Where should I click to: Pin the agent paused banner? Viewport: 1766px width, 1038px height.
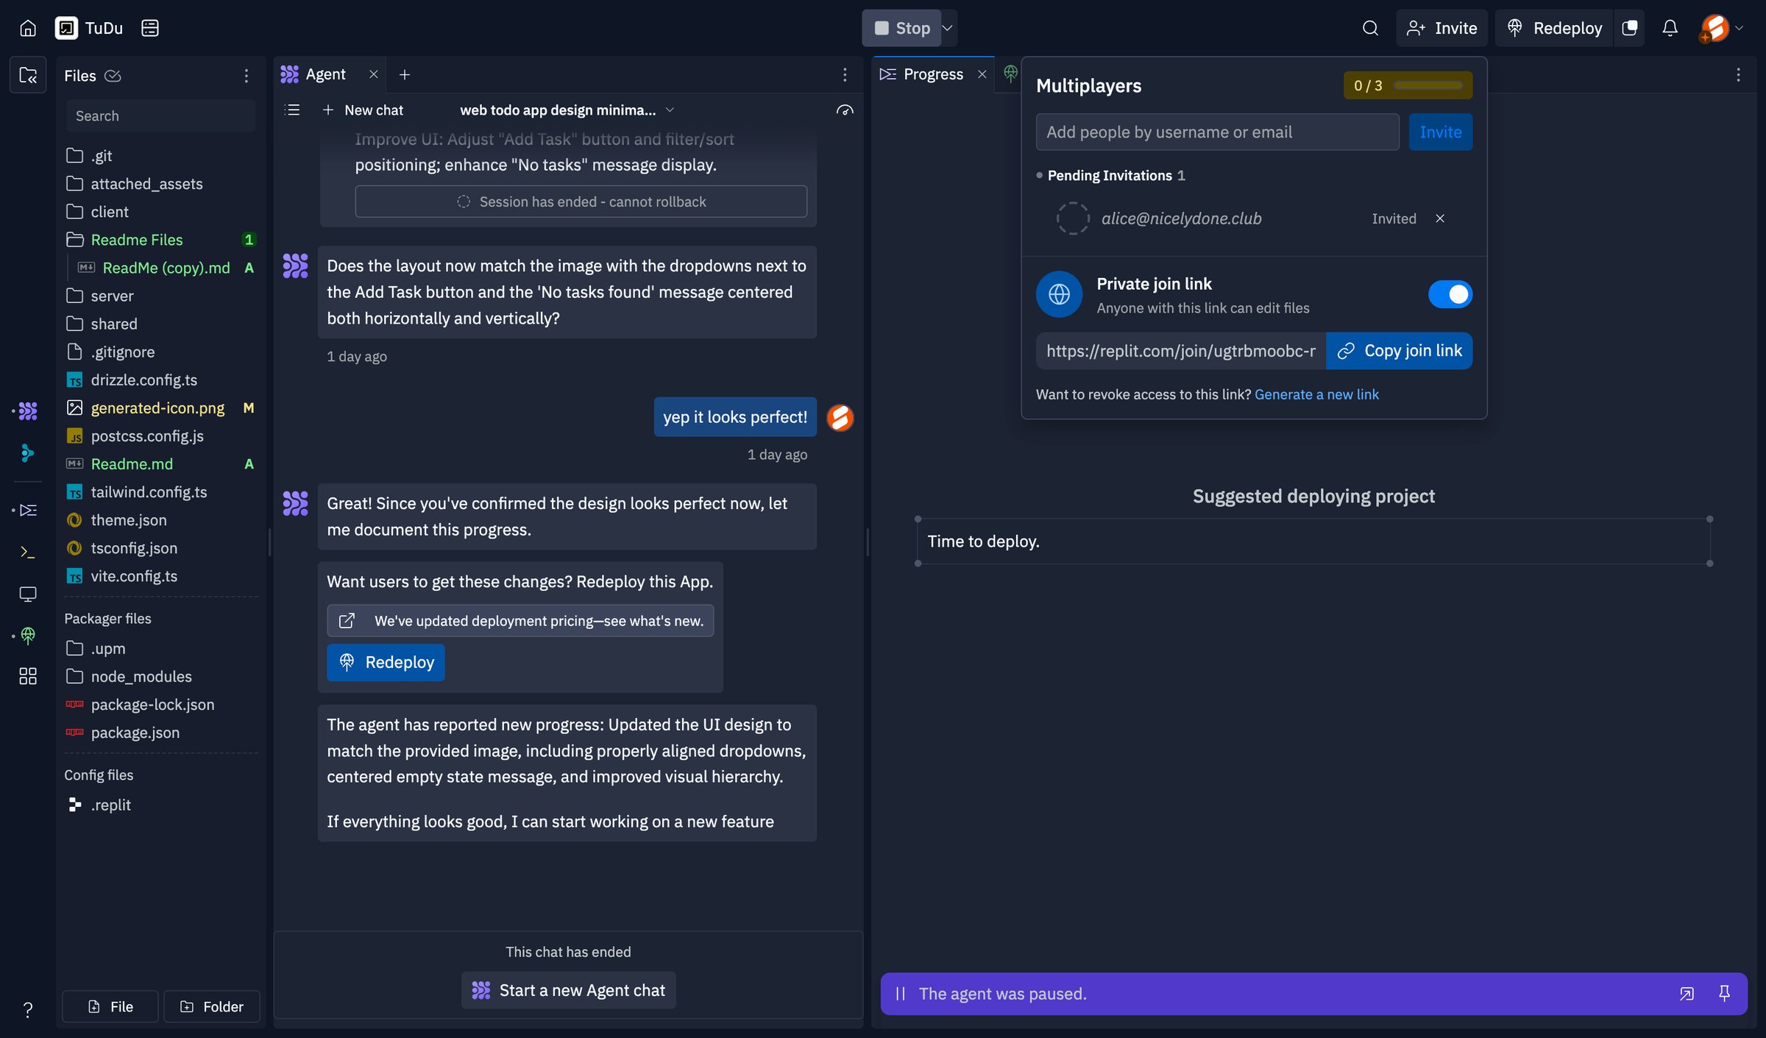pyautogui.click(x=1724, y=993)
